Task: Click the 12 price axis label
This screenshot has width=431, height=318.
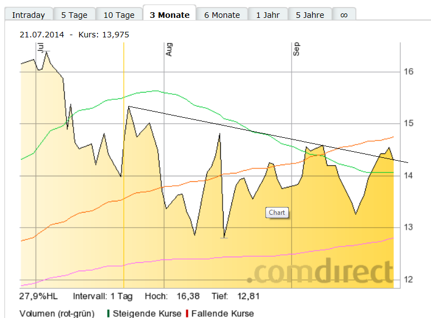Action: (409, 280)
